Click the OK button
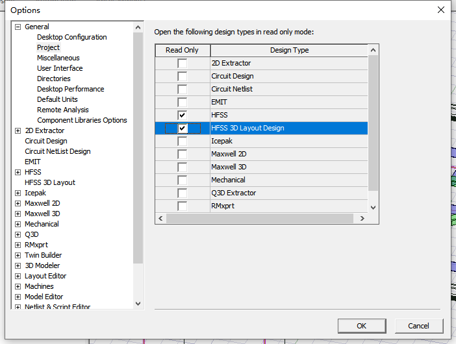456x344 pixels. tap(362, 326)
